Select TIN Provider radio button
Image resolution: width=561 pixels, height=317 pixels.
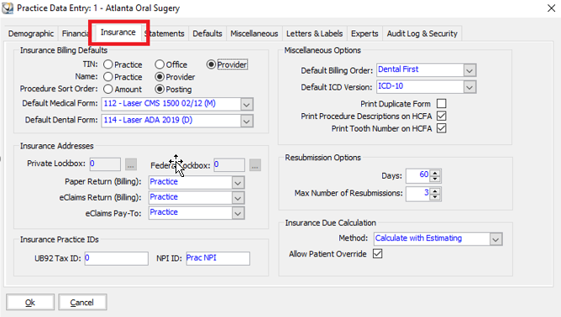(x=211, y=65)
